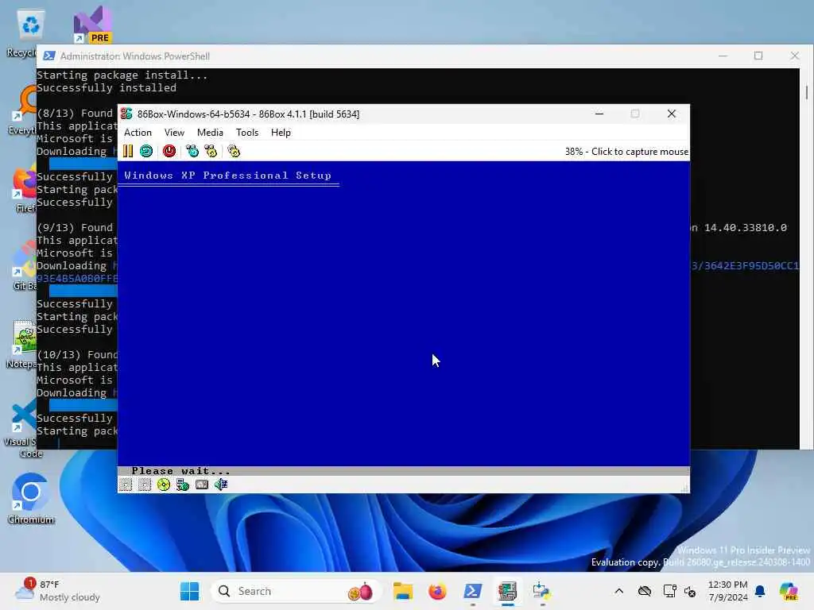This screenshot has width=814, height=610.
Task: Open Windows Start menu
Action: (189, 591)
